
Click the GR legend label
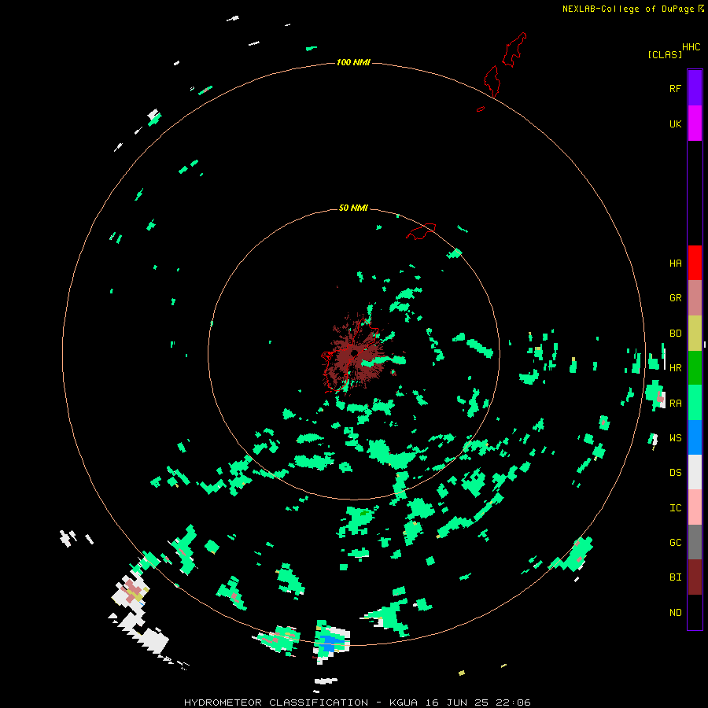(x=675, y=298)
